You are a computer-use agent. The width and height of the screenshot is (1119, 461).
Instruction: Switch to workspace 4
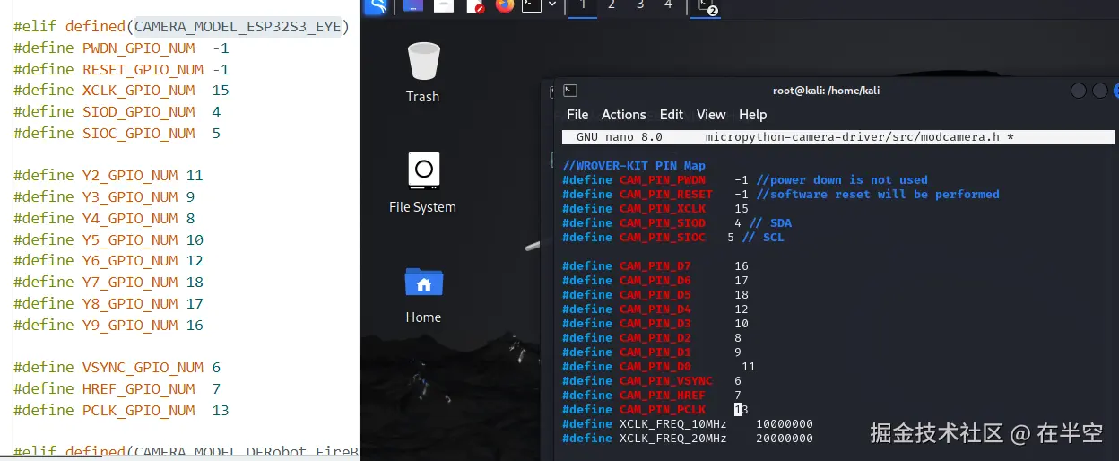(x=668, y=5)
